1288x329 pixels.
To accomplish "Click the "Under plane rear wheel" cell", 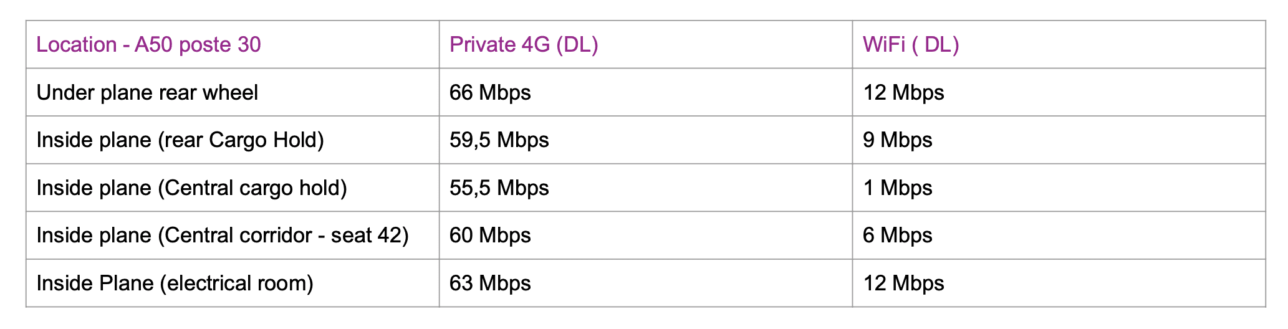I will click(x=147, y=93).
